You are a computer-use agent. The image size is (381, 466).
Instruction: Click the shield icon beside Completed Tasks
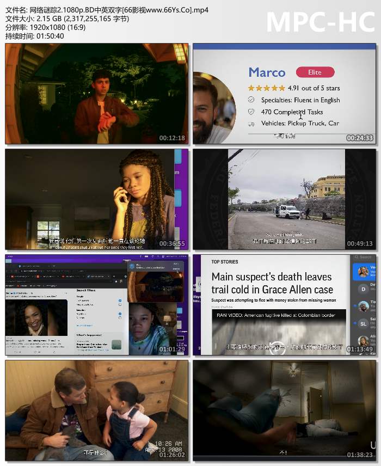pos(251,112)
